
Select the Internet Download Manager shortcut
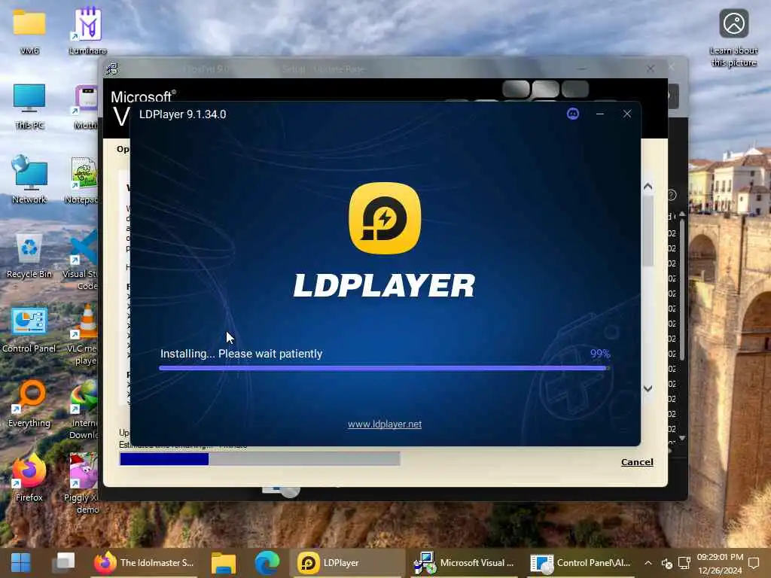(x=83, y=410)
